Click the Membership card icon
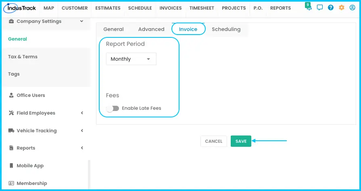Screen dimensions: 361x191 click(x=11, y=183)
